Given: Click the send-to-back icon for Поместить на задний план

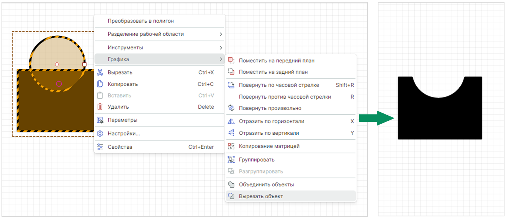Looking at the screenshot, I should pyautogui.click(x=231, y=72).
